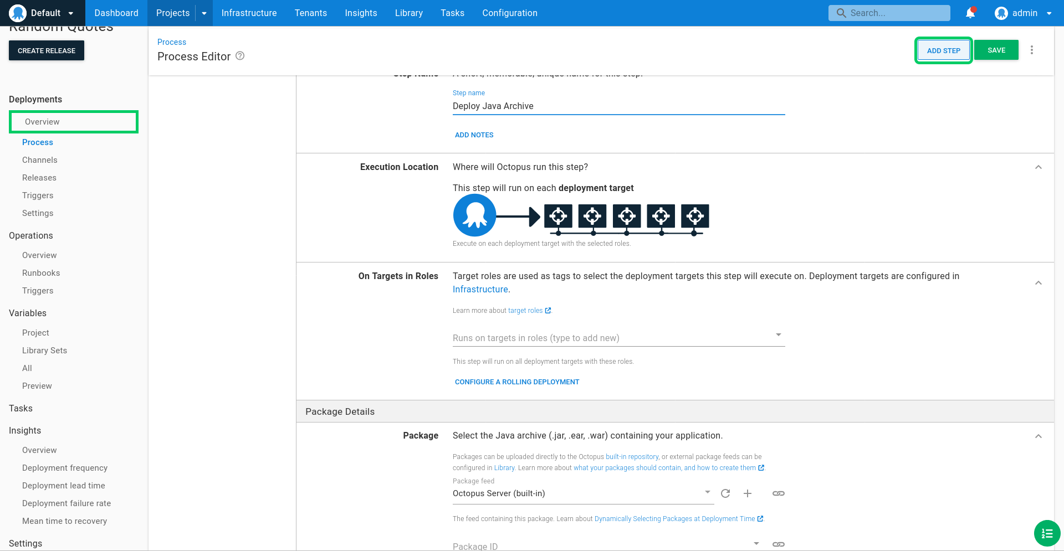Open Tasks in the sidebar

coord(21,408)
